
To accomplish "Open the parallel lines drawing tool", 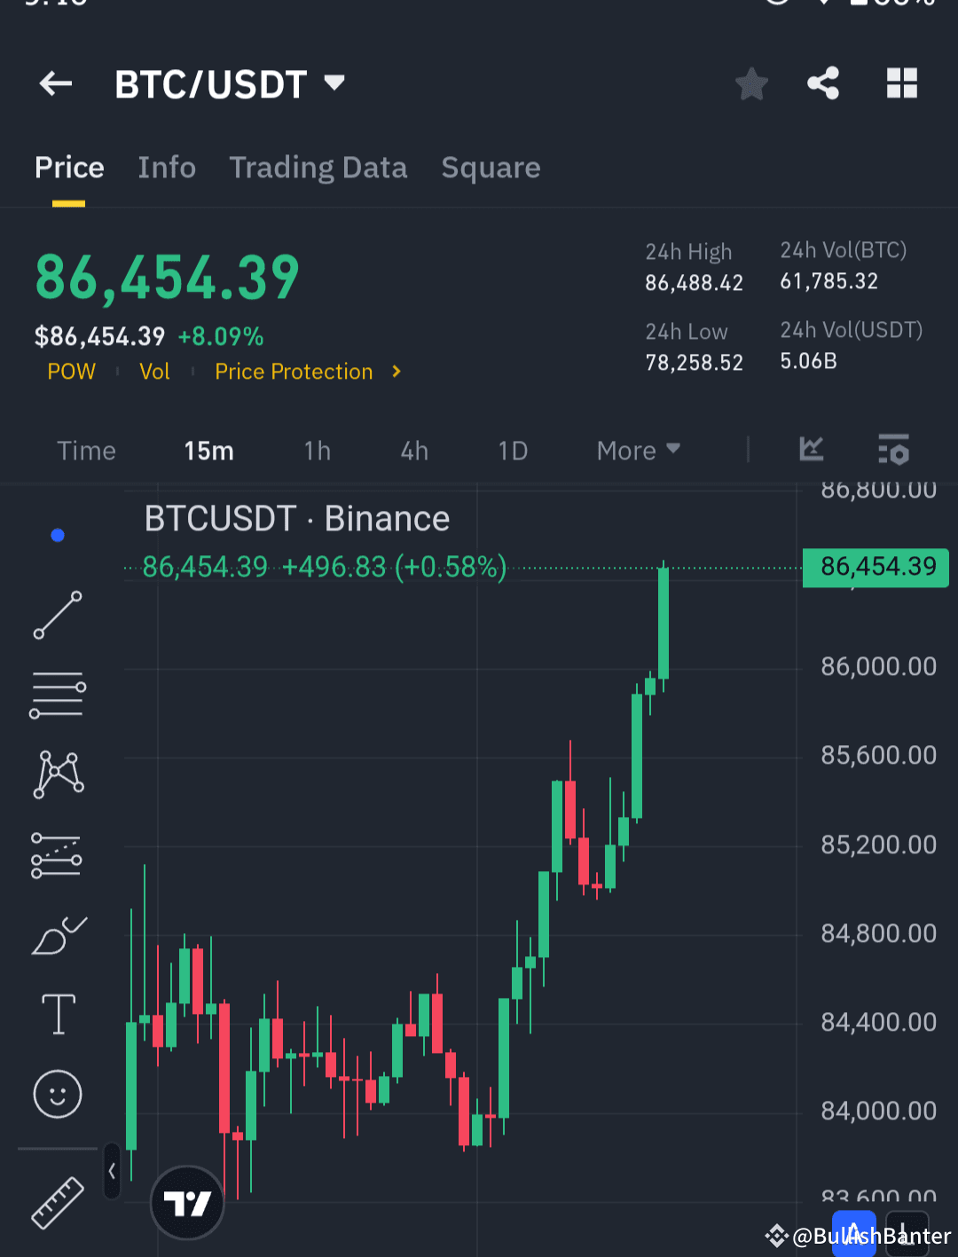I will [x=57, y=695].
